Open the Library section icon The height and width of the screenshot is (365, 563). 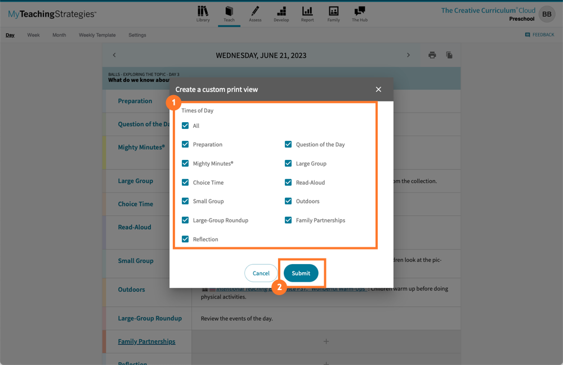tap(203, 14)
